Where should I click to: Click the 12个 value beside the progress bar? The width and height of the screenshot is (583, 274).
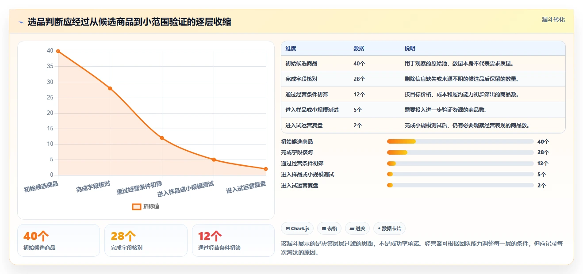pyautogui.click(x=543, y=164)
